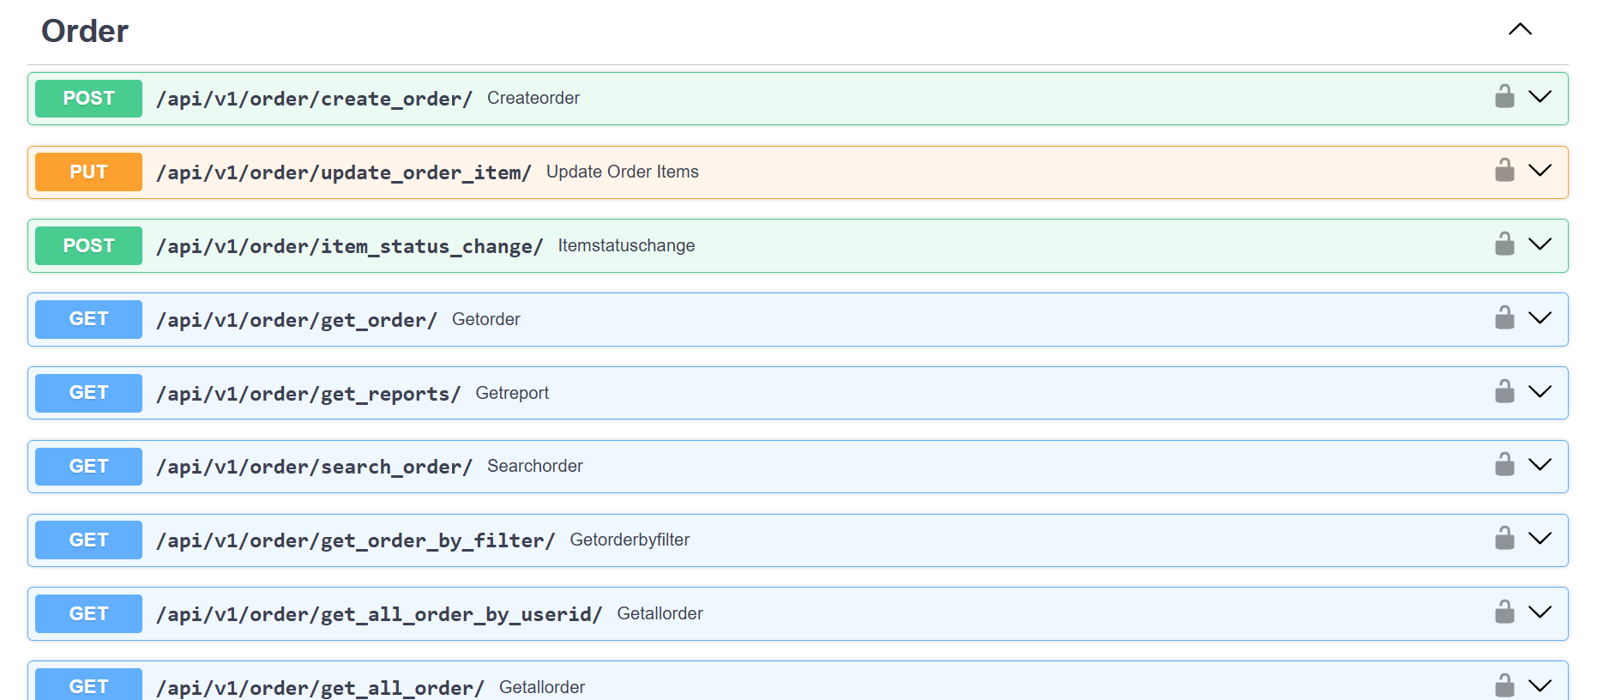Click the Getorderbyfilter summary text
Image resolution: width=1597 pixels, height=700 pixels.
(630, 540)
